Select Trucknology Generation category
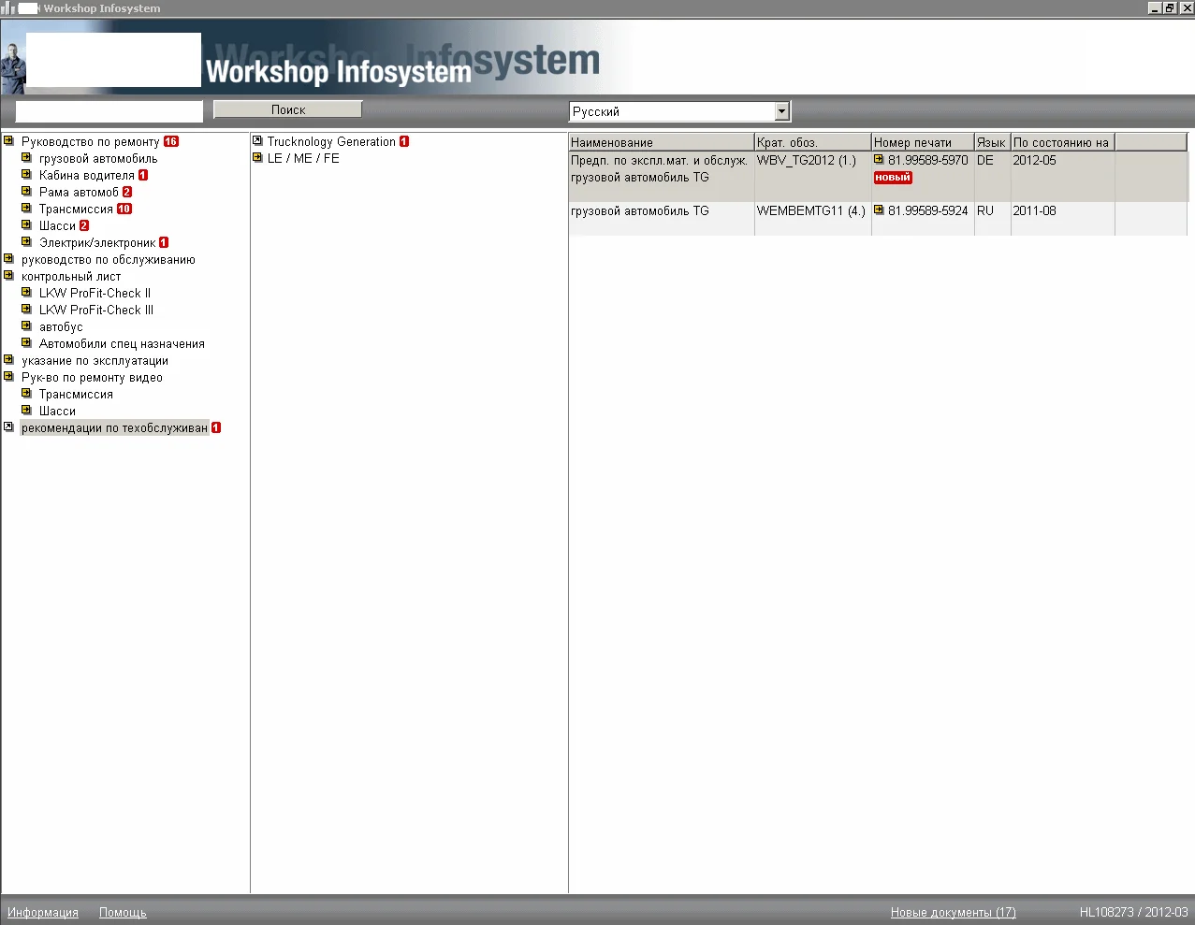This screenshot has width=1195, height=925. 331,142
